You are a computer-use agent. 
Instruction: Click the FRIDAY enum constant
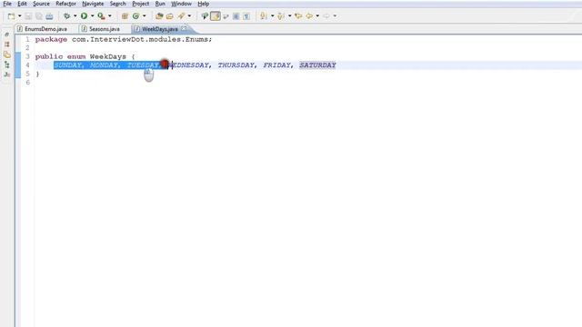pos(276,65)
